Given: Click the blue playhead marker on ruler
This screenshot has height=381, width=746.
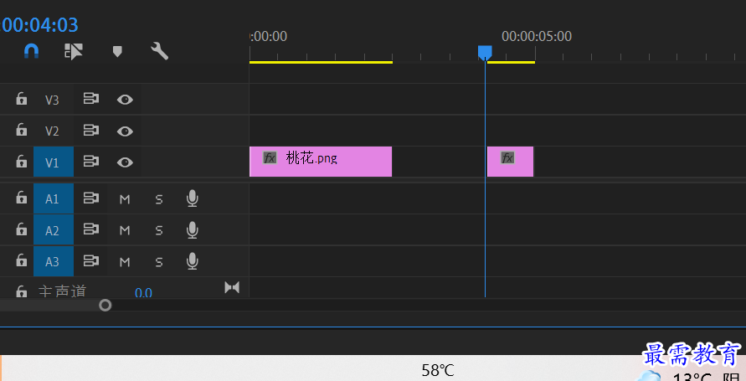Looking at the screenshot, I should coord(485,53).
